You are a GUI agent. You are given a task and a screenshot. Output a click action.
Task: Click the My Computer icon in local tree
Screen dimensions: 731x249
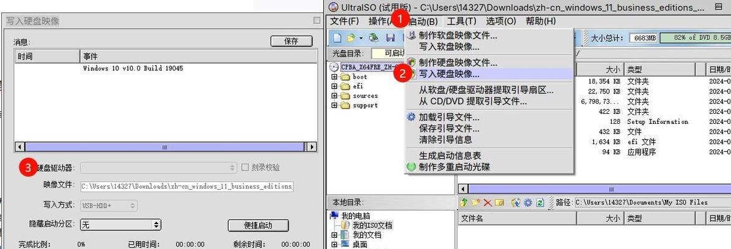(334, 215)
